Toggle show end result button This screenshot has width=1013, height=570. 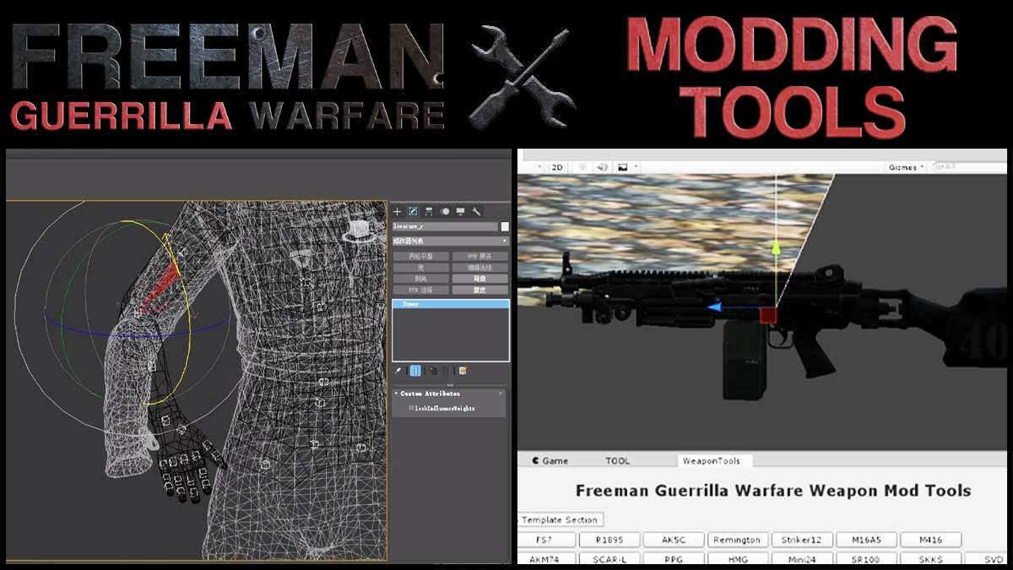tap(414, 371)
